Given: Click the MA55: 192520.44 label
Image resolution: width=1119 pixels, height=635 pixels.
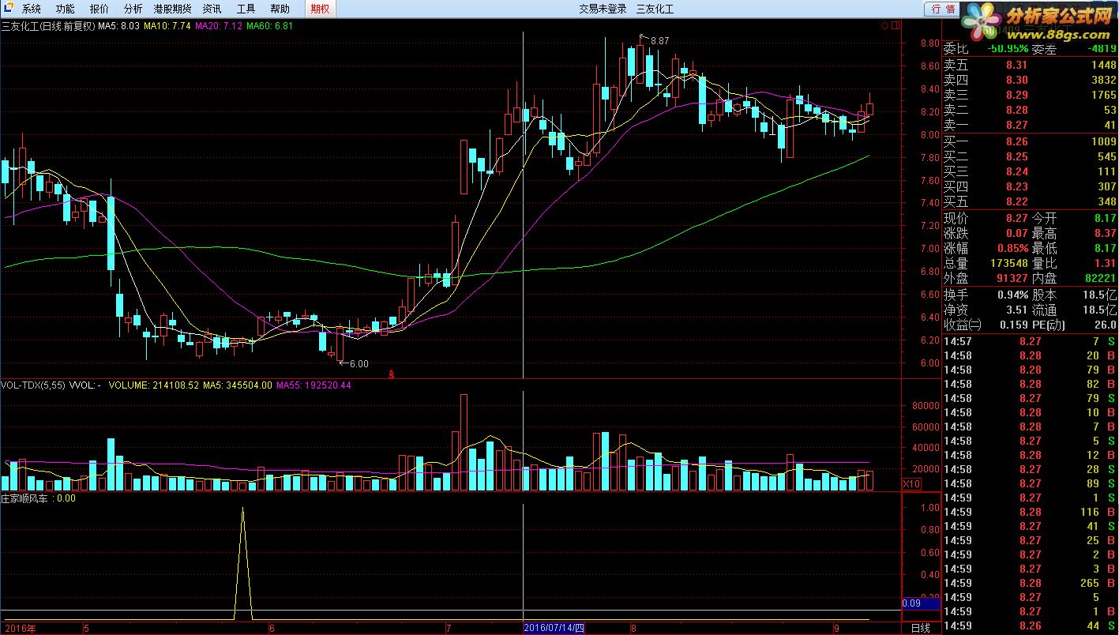Looking at the screenshot, I should [x=314, y=385].
